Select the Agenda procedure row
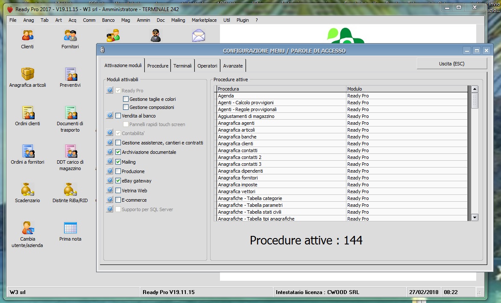Image resolution: width=501 pixels, height=303 pixels. coord(342,96)
